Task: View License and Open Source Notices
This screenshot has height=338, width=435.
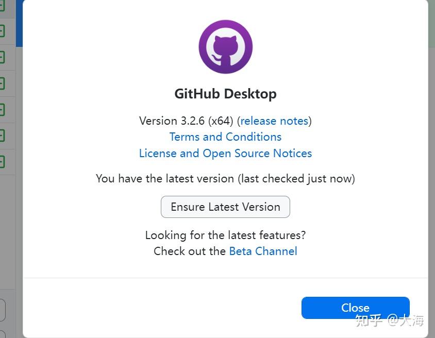Action: tap(225, 154)
